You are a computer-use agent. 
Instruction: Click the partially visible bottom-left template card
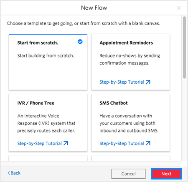pos(48,158)
